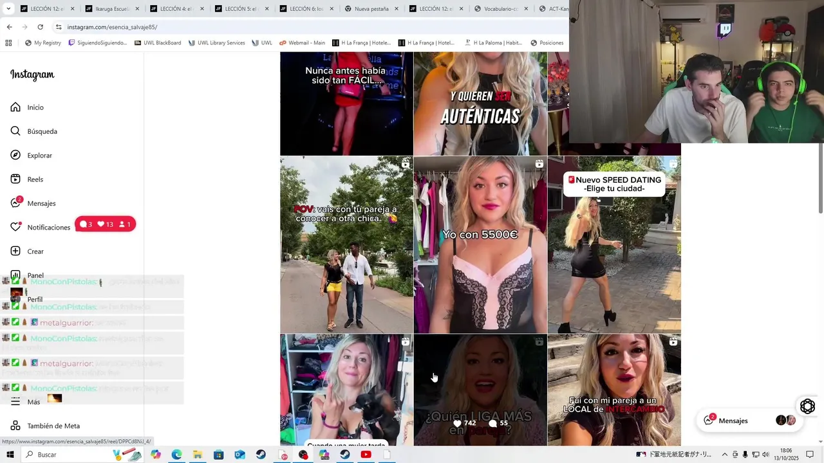Switch to the ACT-Kan tab
Screen dimensions: 824x463
[x=554, y=9]
